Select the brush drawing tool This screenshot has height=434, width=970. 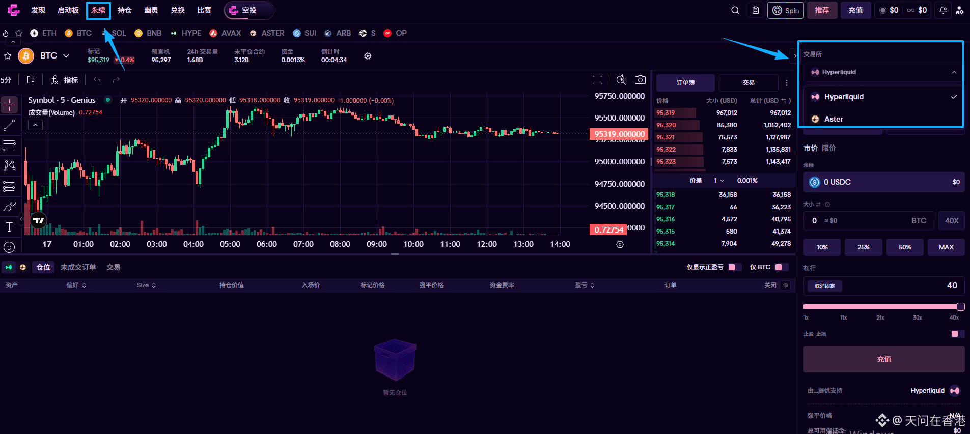click(x=9, y=207)
